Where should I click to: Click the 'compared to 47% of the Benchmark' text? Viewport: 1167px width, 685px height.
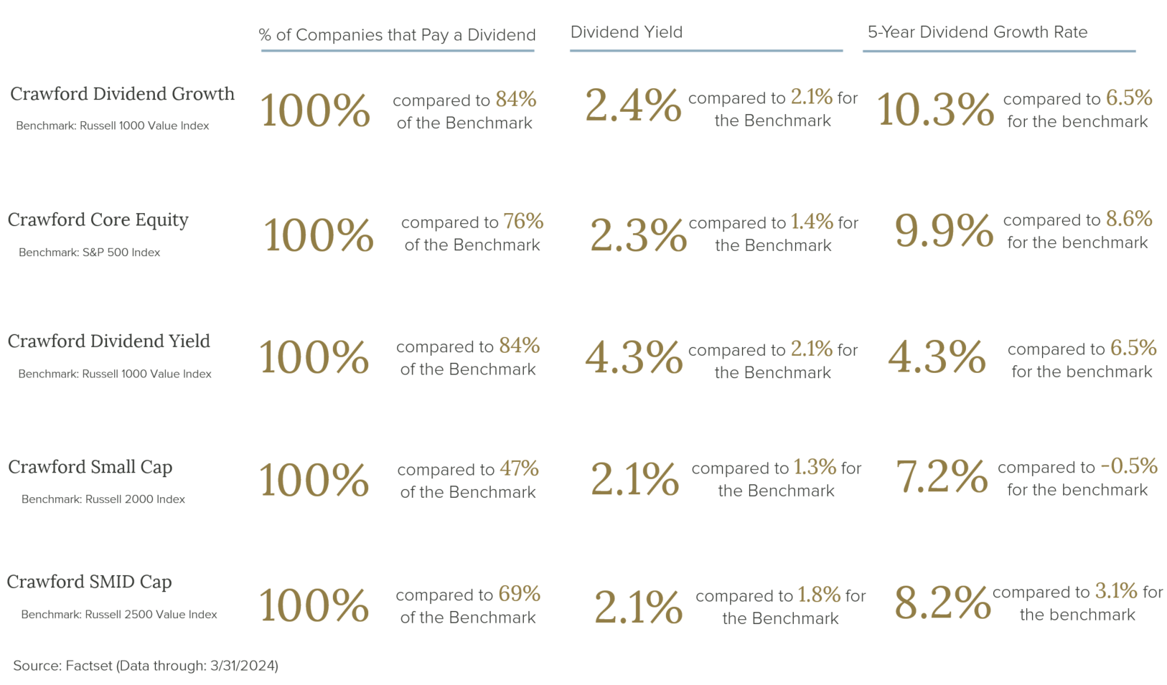click(468, 480)
